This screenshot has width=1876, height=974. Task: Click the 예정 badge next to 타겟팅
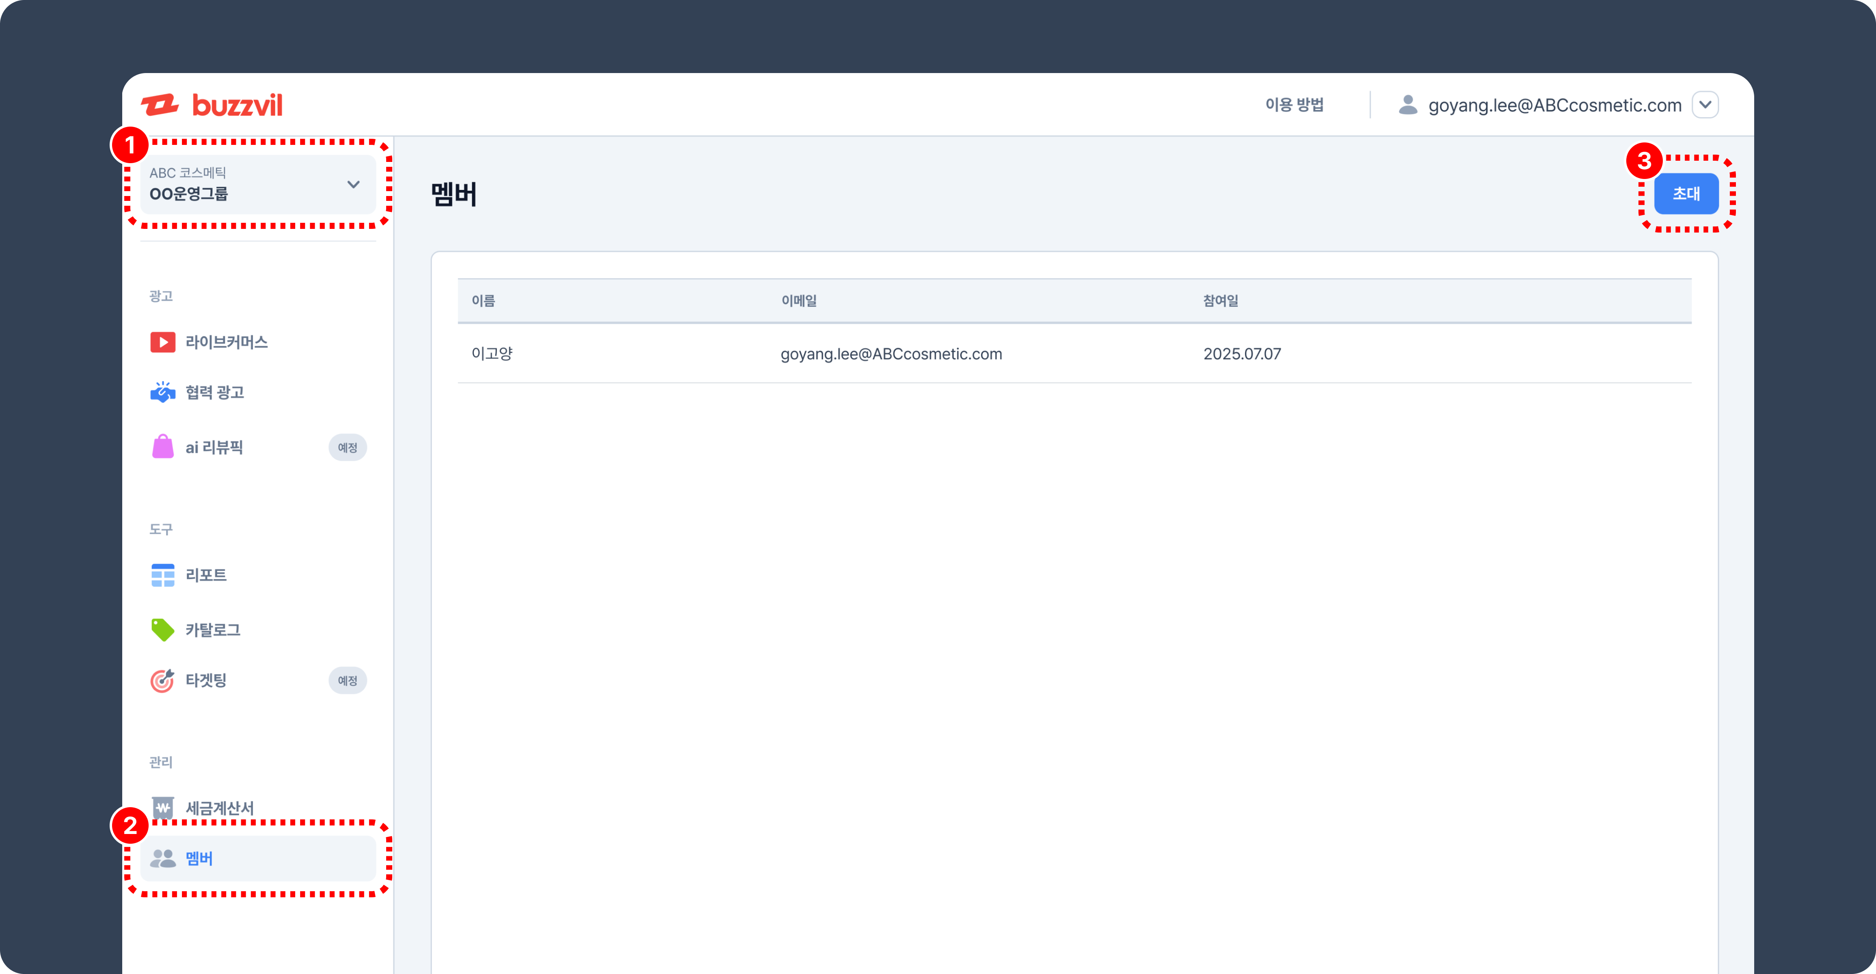click(347, 680)
